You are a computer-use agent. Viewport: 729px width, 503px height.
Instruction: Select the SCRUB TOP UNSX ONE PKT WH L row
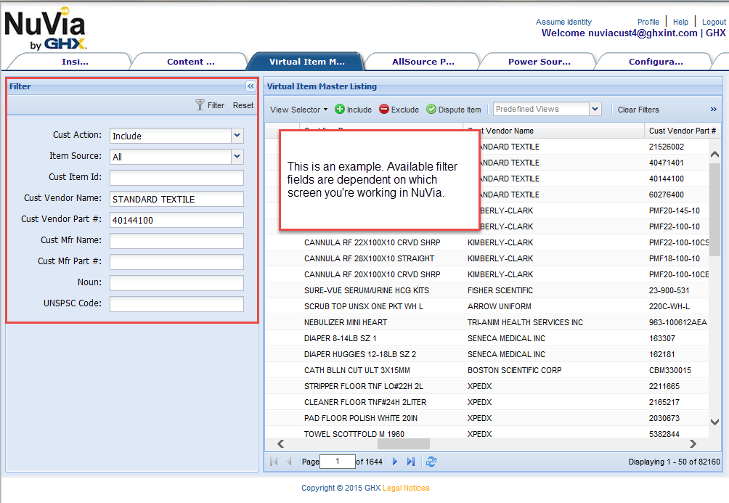[486, 306]
